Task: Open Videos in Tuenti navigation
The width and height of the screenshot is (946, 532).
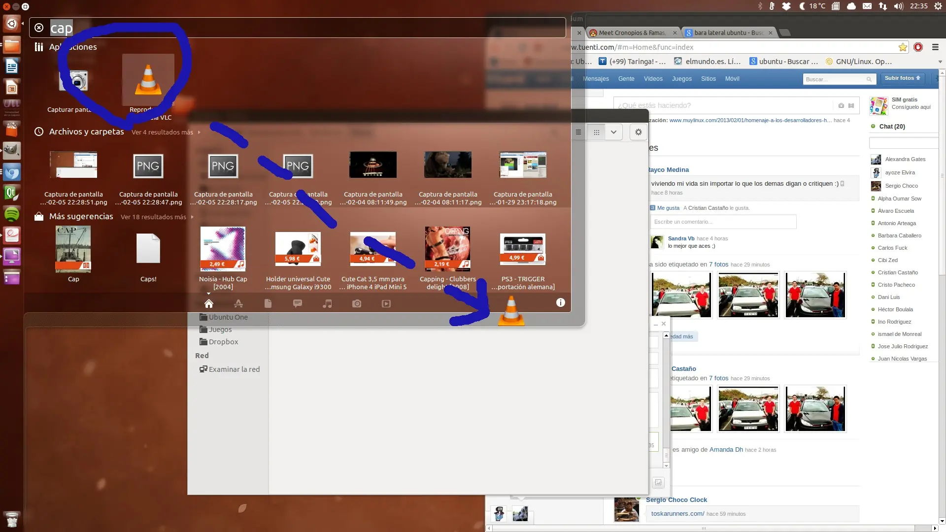Action: [653, 79]
